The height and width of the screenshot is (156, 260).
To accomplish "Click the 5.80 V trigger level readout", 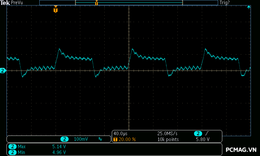I will (x=202, y=139).
